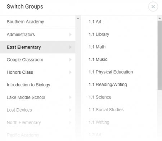Viewport: 162px width, 141px height.
Task: Expand the Lost Devices arrow
Action: click(x=71, y=110)
